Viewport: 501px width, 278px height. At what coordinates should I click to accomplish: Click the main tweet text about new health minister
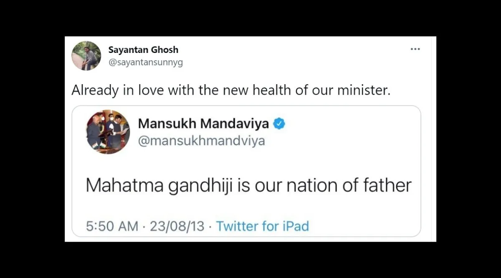tap(231, 90)
